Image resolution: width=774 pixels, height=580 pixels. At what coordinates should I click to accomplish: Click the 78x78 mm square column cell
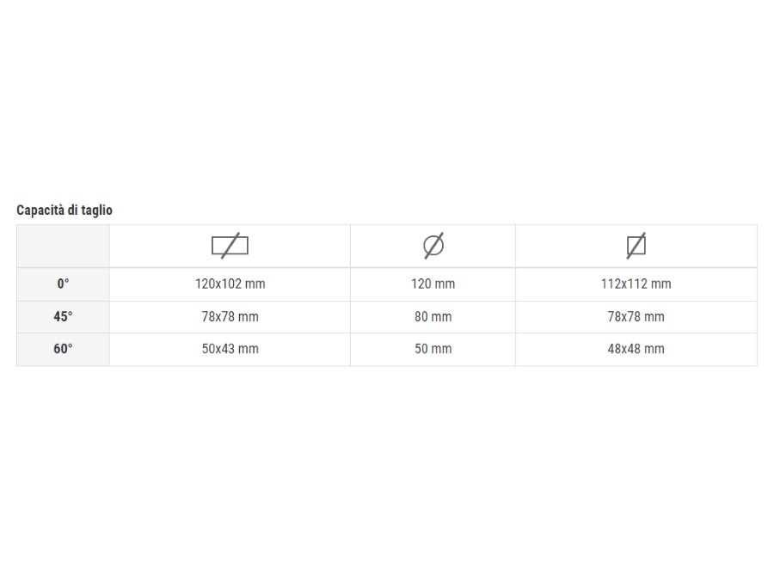(x=636, y=316)
